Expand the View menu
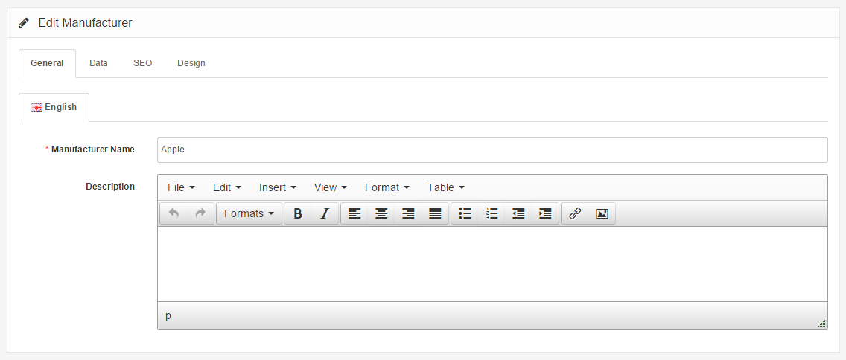846x360 pixels. 331,187
